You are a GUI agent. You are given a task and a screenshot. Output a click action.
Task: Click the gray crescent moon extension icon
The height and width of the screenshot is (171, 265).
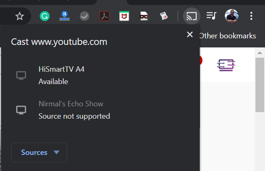coord(84,16)
